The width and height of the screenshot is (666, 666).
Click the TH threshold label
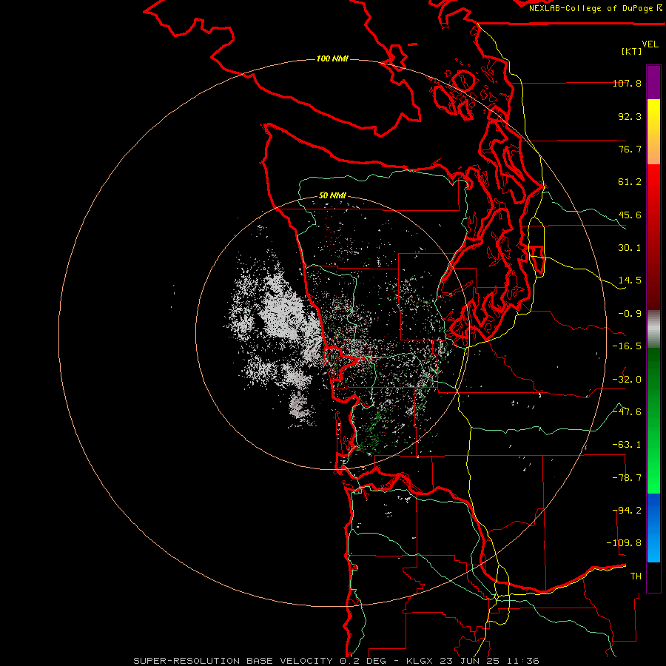pos(636,576)
